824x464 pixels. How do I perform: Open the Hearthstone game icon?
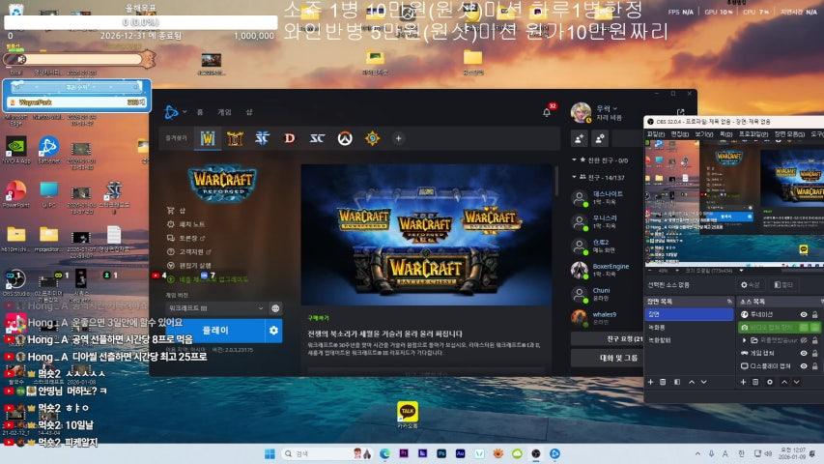point(372,138)
